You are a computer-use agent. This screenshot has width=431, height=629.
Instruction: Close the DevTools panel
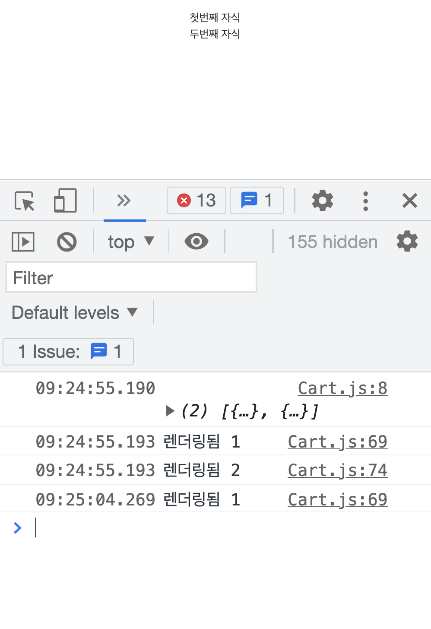(x=409, y=200)
